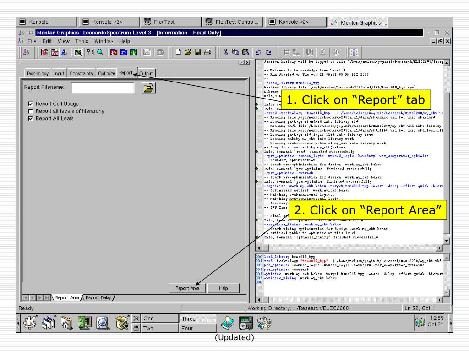The width and height of the screenshot is (469, 352).
Task: Switch to the Technology tab
Action: tap(38, 73)
